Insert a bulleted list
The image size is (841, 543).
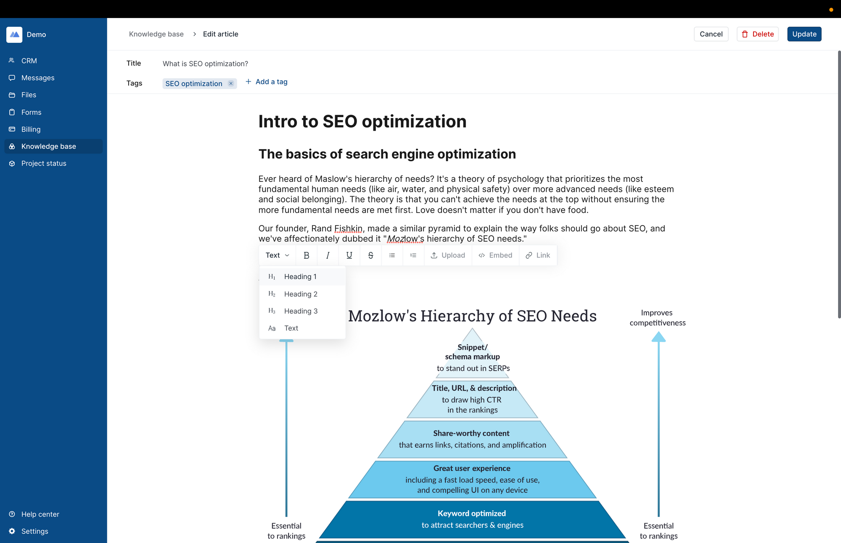coord(392,255)
